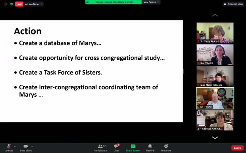Expand video options arrow beside Stop Video
The height and width of the screenshot is (153, 246).
[x=32, y=146]
